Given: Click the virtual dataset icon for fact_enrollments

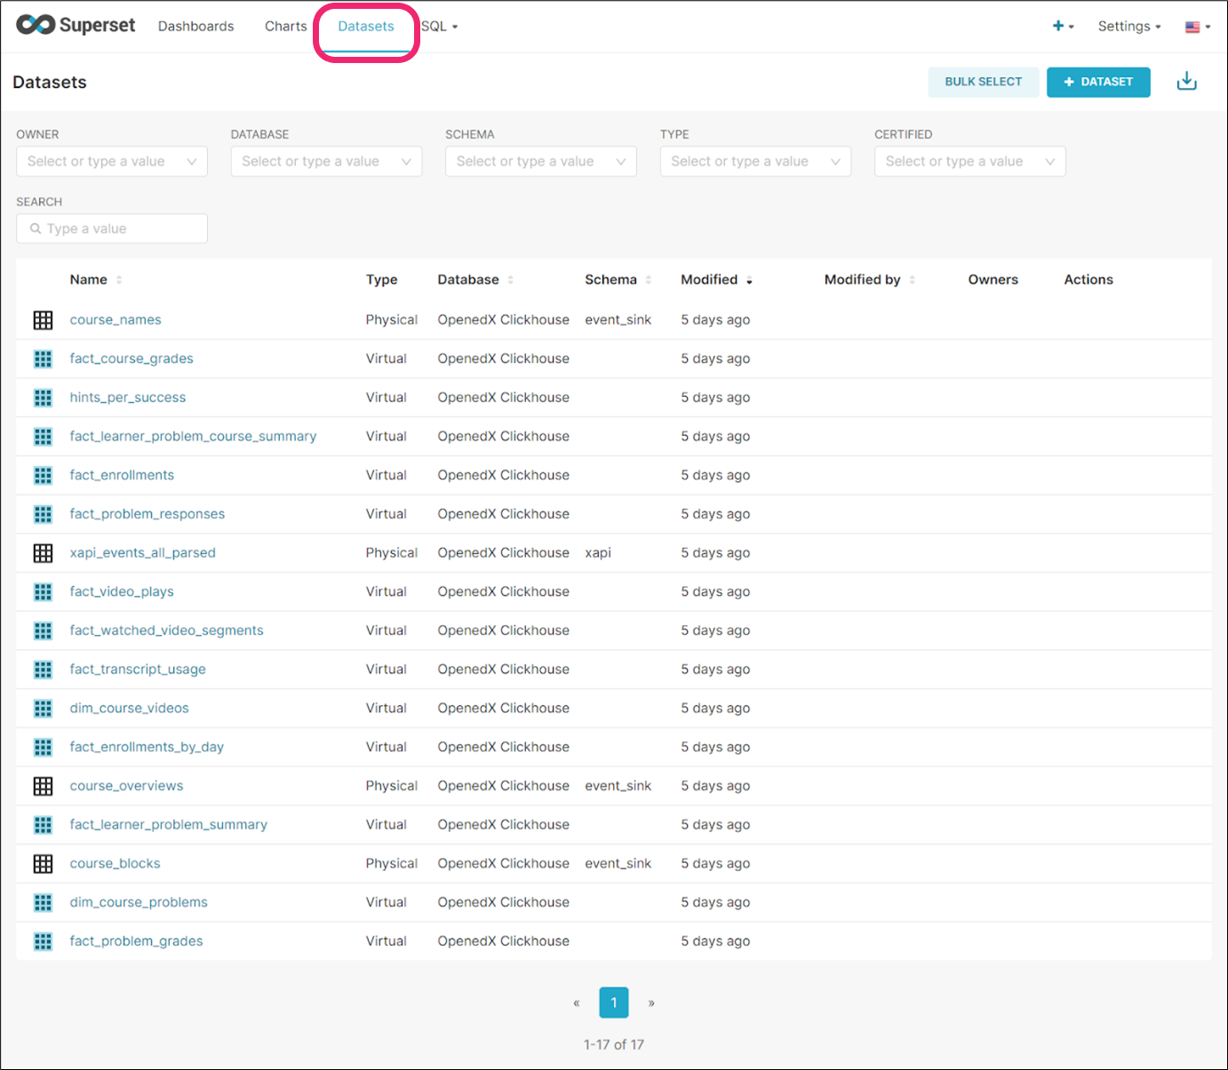Looking at the screenshot, I should tap(43, 475).
